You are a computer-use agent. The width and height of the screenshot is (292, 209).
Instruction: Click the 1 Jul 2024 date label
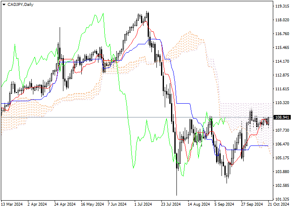tap(143, 204)
